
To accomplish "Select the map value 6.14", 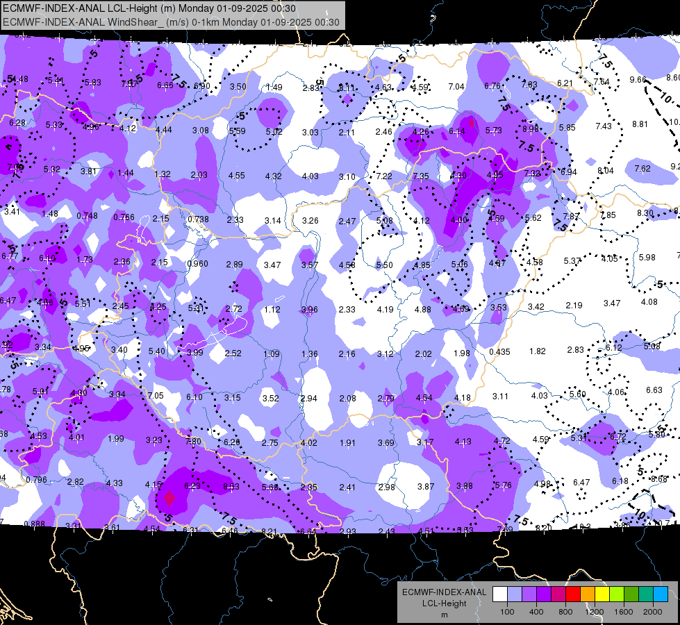I will coord(456,131).
